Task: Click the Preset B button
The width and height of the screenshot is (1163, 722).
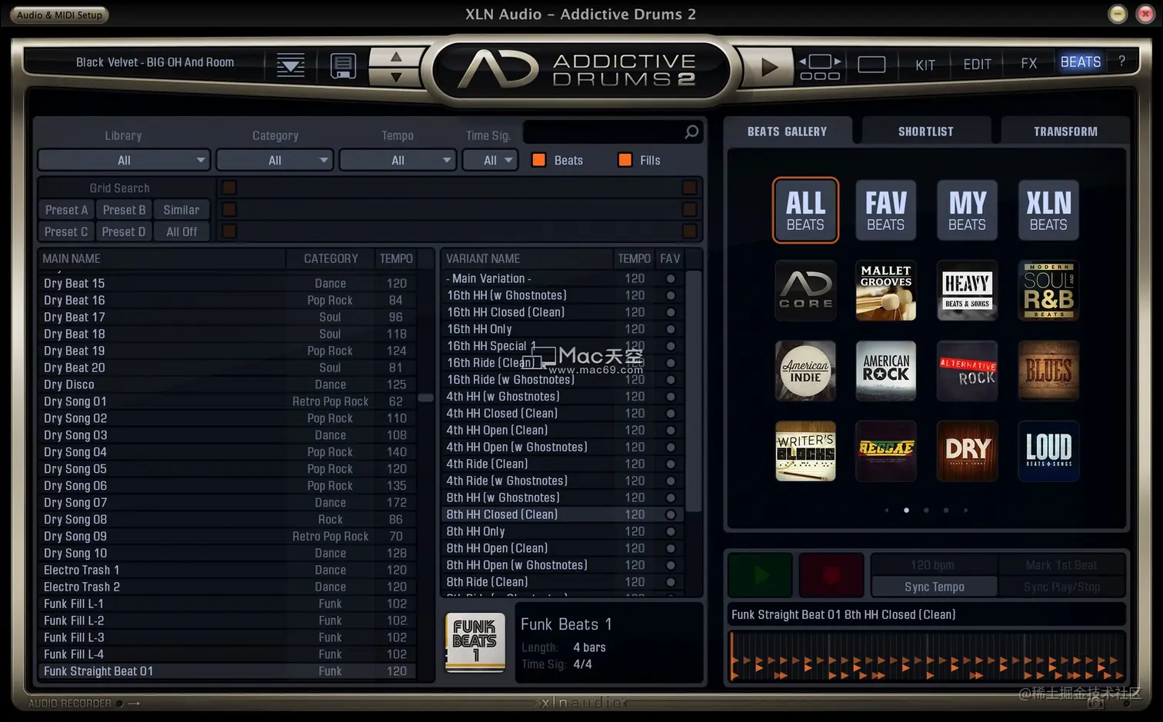Action: click(x=124, y=210)
